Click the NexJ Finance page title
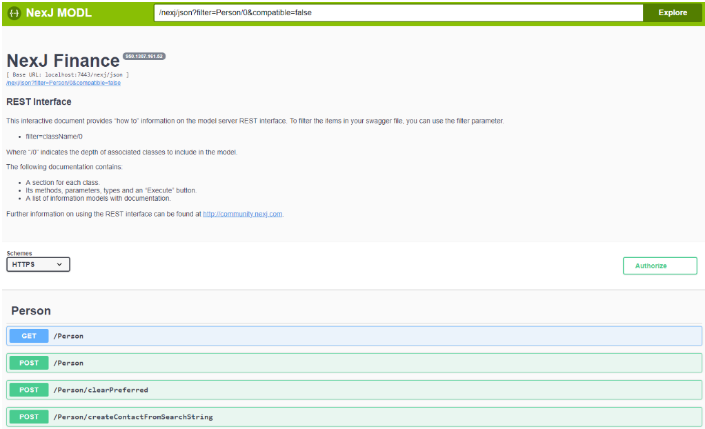Screen dimensions: 705x429 coord(63,61)
